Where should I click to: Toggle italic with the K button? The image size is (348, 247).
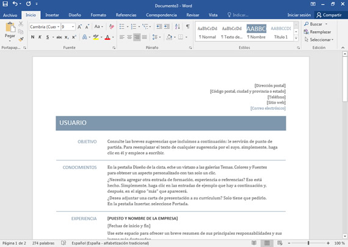pos(40,37)
